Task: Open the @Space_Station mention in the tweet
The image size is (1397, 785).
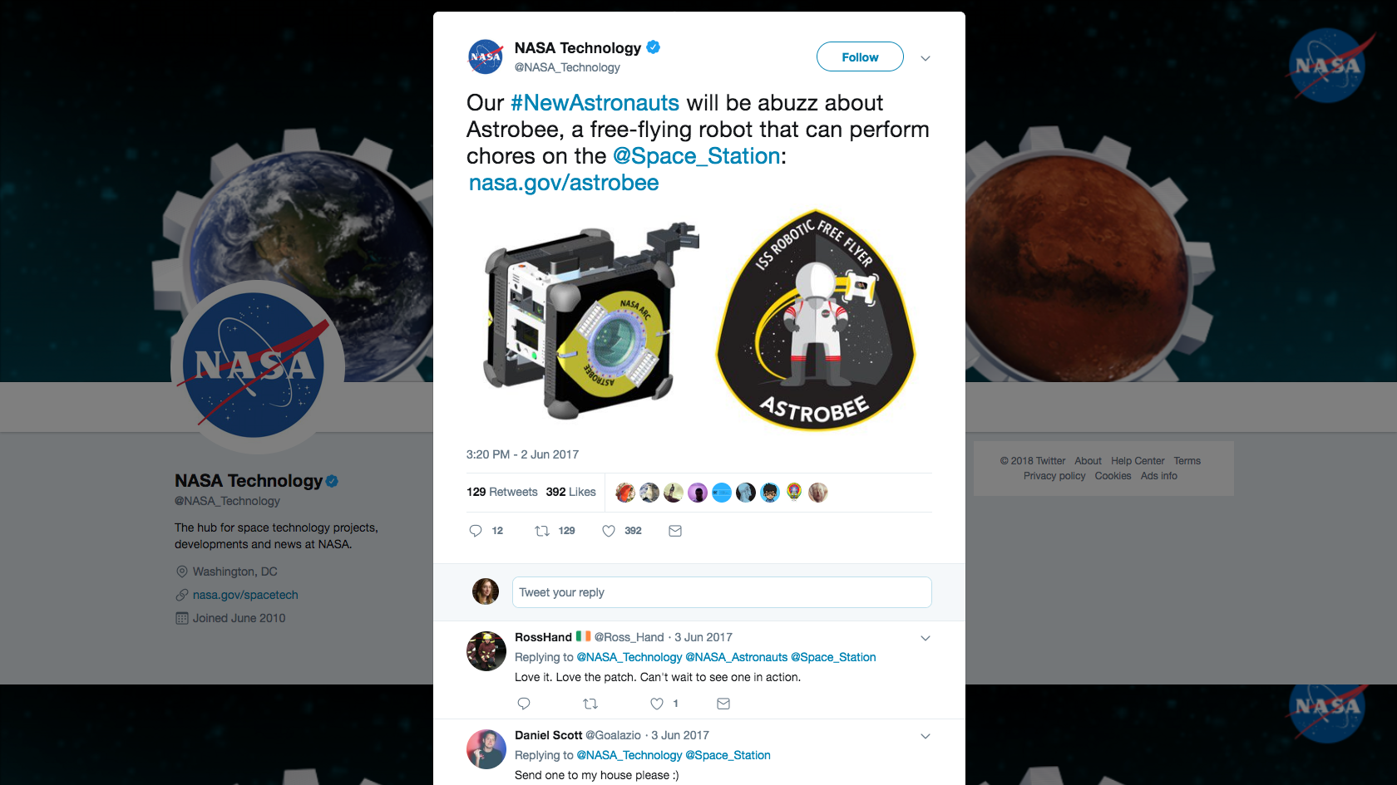Action: pyautogui.click(x=697, y=156)
